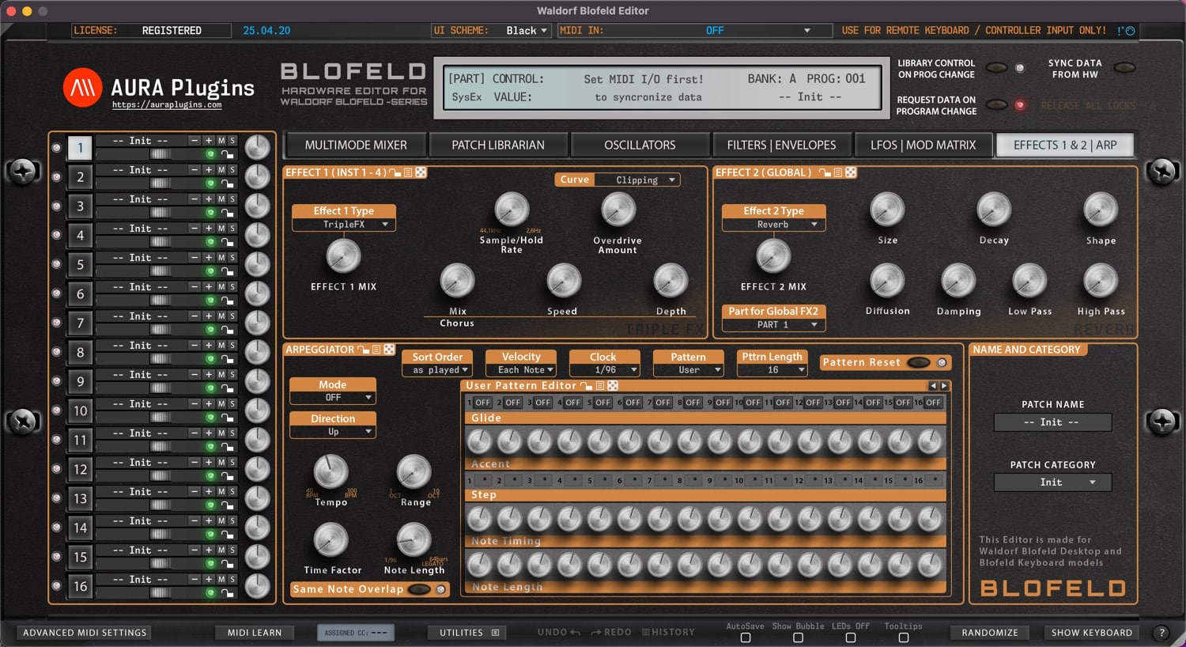Viewport: 1186px width, 647px height.
Task: Randomize User Pattern Editor with dice icon
Action: [x=613, y=386]
